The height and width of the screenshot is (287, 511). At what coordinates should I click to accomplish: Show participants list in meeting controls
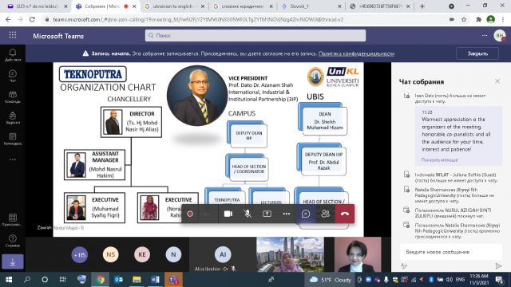point(325,214)
